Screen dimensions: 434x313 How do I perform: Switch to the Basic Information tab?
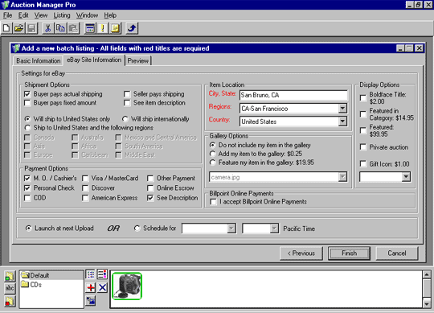tap(39, 60)
